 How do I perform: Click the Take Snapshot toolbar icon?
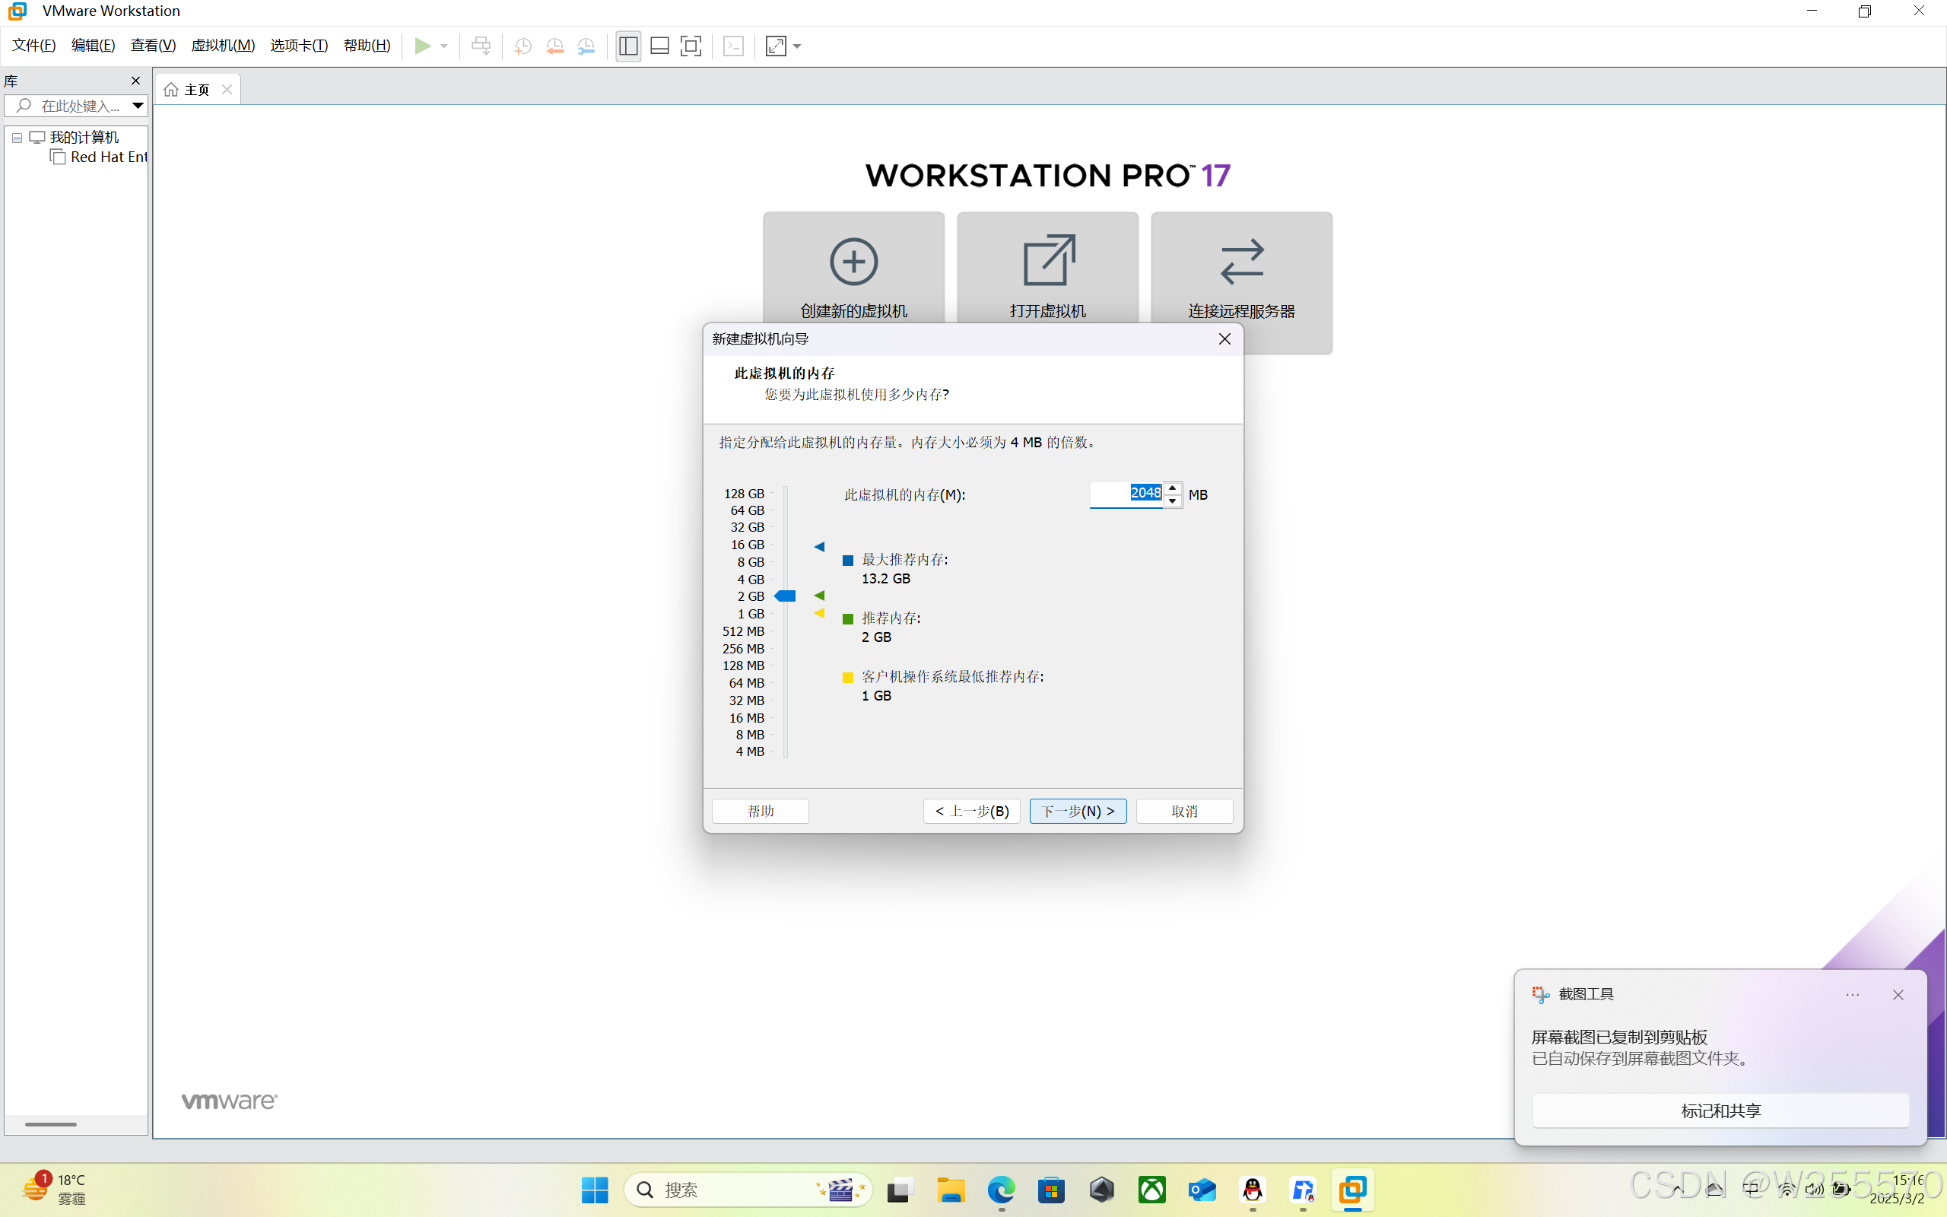click(523, 46)
